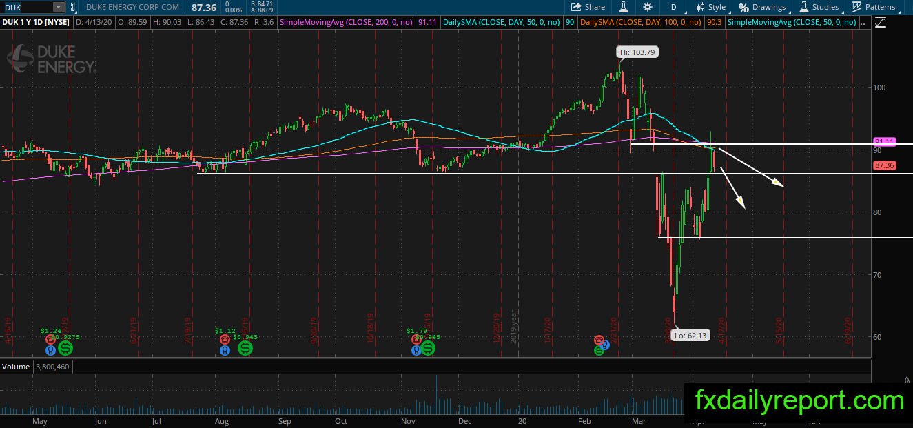The width and height of the screenshot is (913, 428).
Task: Open the symbol selector dropdown arrow
Action: point(58,7)
